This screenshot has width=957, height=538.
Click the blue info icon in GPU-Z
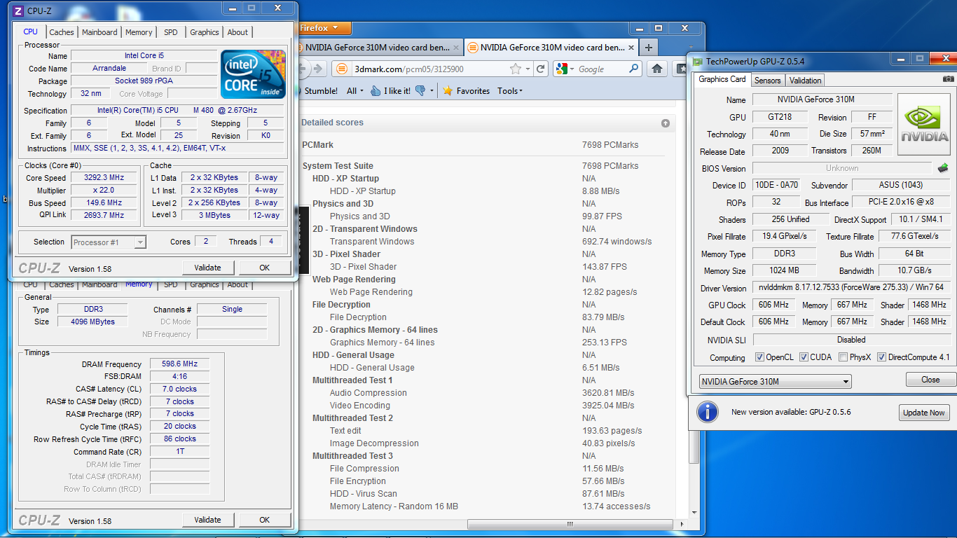point(708,411)
